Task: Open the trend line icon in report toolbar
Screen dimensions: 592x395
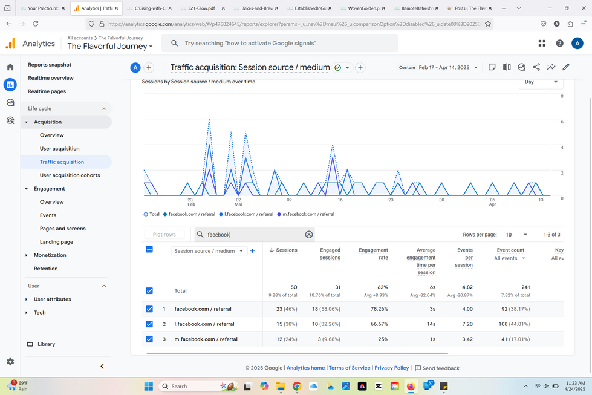Action: coord(551,67)
